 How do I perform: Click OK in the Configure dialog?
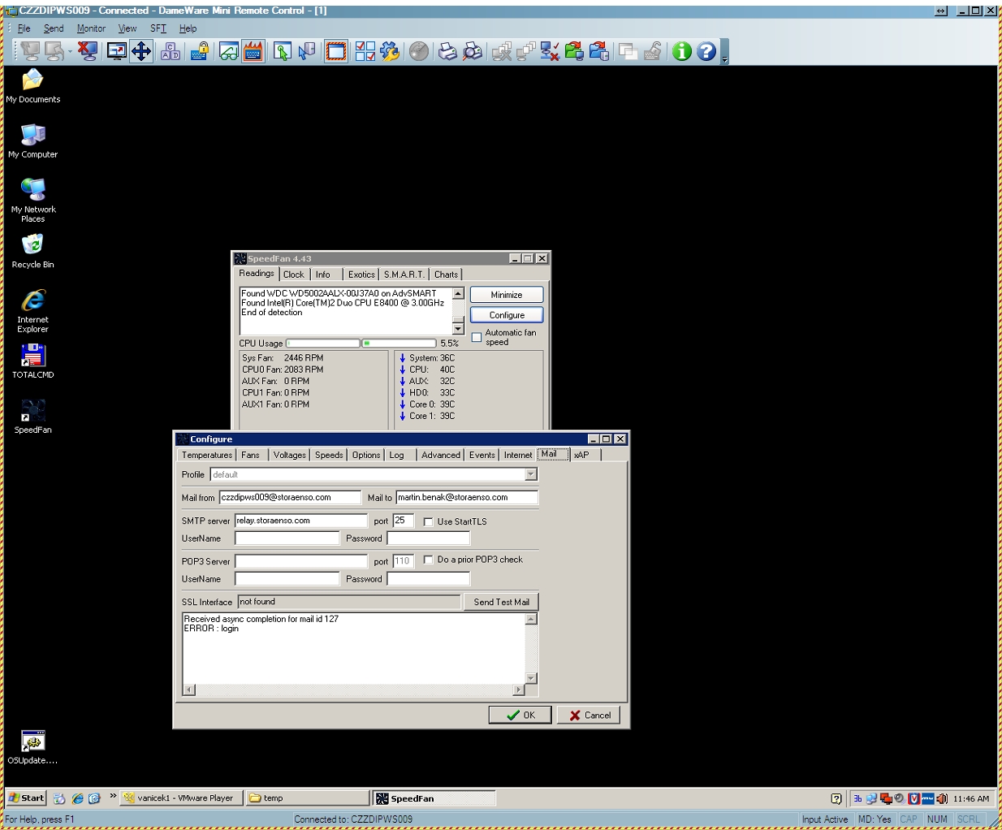520,715
